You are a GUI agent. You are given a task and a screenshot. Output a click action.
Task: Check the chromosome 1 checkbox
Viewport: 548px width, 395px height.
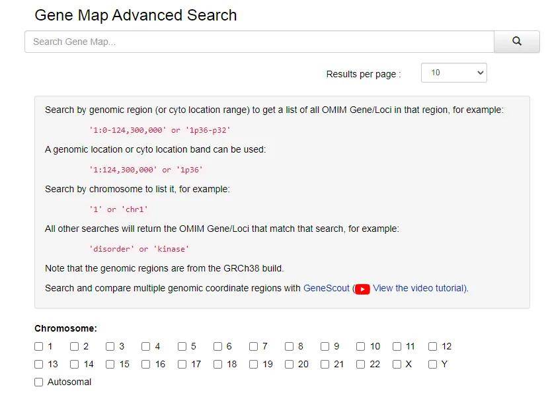pos(39,346)
